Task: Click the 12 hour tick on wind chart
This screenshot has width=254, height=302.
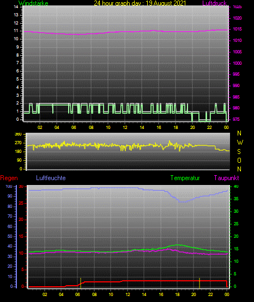Action: [125, 127]
